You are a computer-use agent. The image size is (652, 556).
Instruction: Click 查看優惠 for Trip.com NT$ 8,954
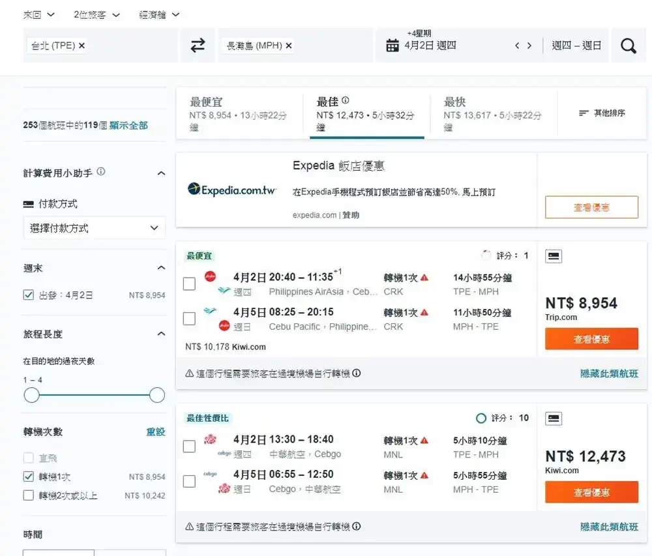pyautogui.click(x=591, y=339)
